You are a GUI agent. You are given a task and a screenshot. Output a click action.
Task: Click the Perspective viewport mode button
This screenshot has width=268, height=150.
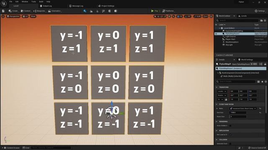point(13,16)
